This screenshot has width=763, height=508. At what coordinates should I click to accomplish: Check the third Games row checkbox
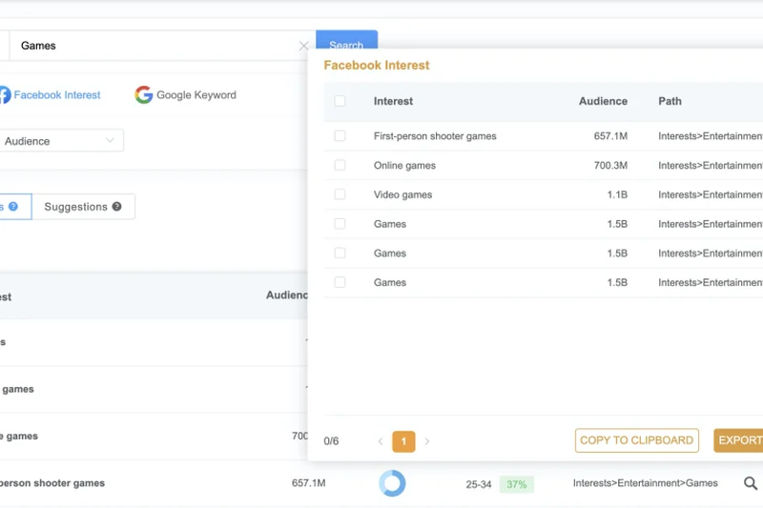[x=340, y=282]
